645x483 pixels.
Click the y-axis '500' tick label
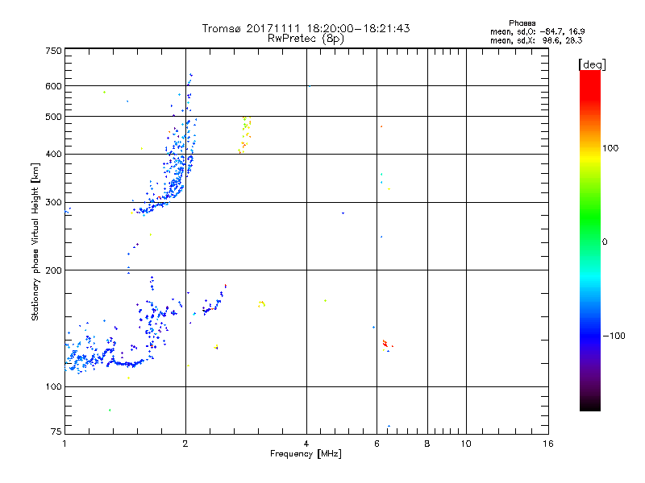(53, 117)
